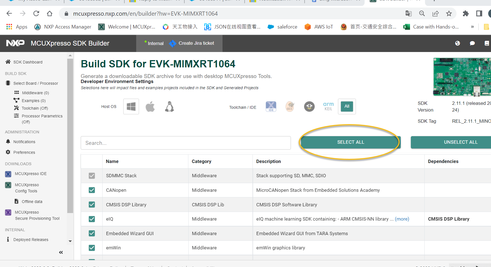491x267 pixels.
Task: Open the (more) link in eIQ description
Action: click(x=402, y=219)
